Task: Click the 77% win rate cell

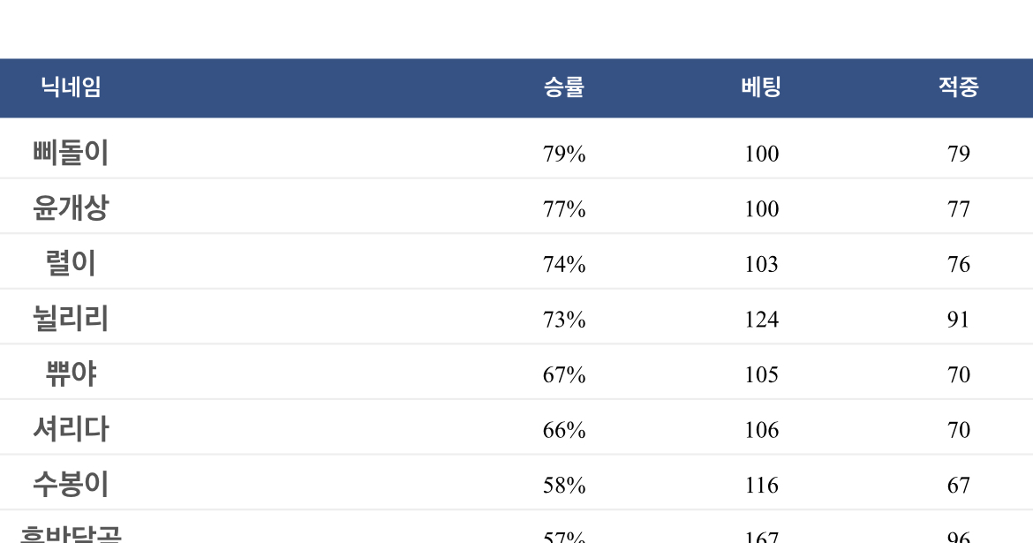Action: (564, 209)
